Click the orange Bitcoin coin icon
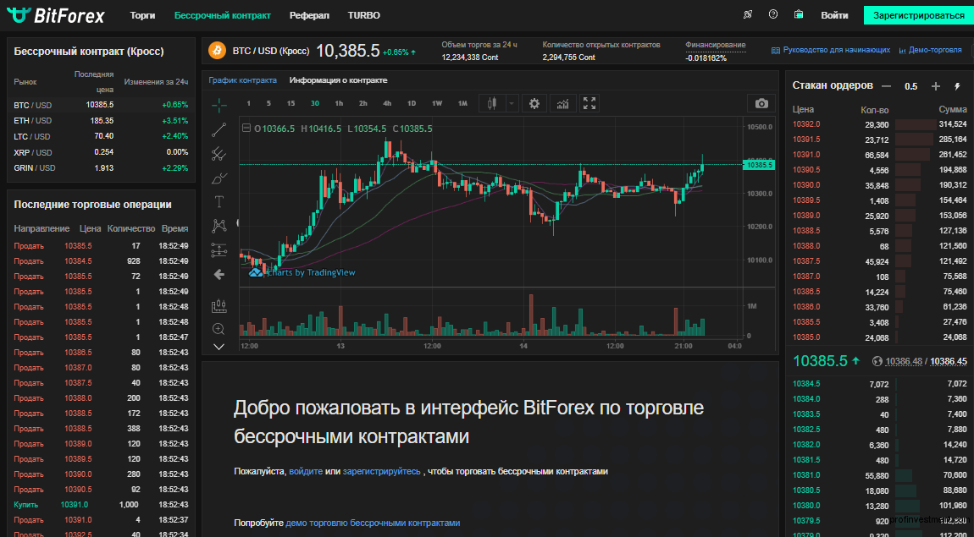This screenshot has height=537, width=974. tap(218, 50)
